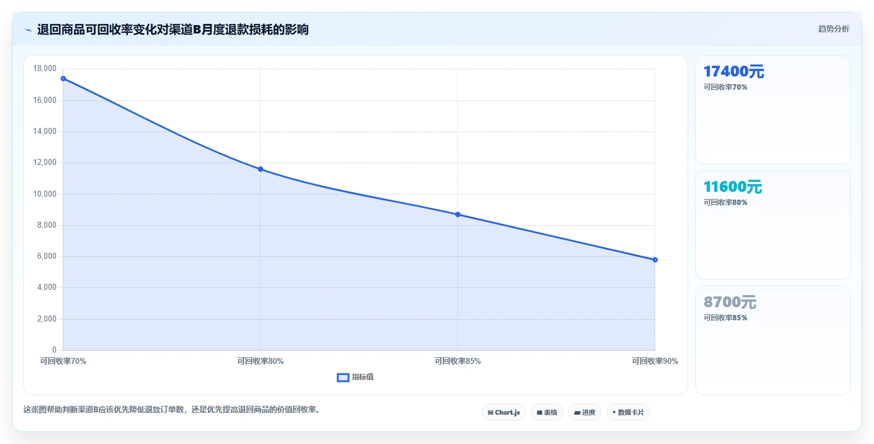Viewport: 874px width, 444px height.
Task: Click x-axis label 可回收率90%
Action: pyautogui.click(x=655, y=361)
